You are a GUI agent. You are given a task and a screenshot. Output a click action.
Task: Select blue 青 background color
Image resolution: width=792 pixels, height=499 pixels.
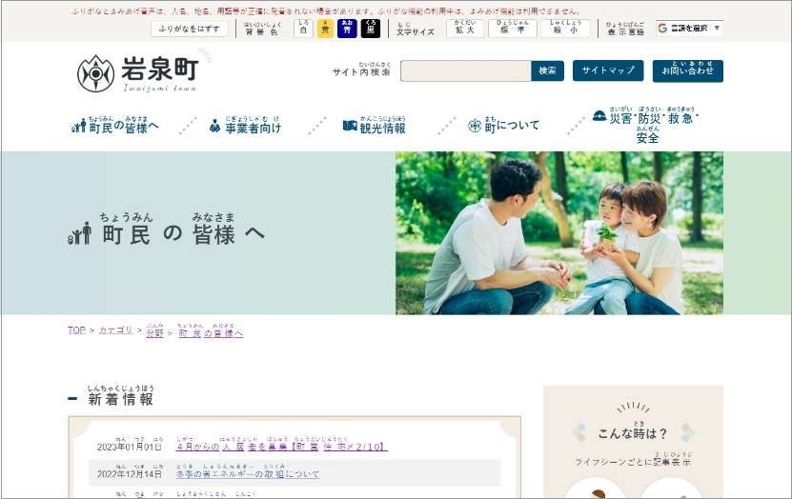[x=347, y=29]
